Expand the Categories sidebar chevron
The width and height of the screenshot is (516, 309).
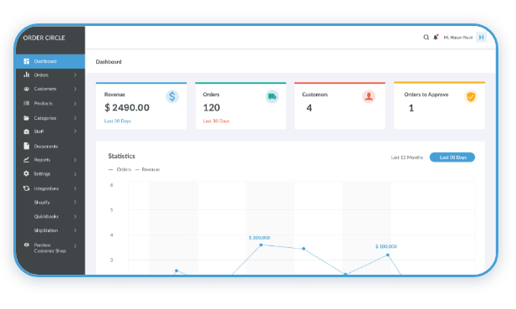tap(75, 118)
